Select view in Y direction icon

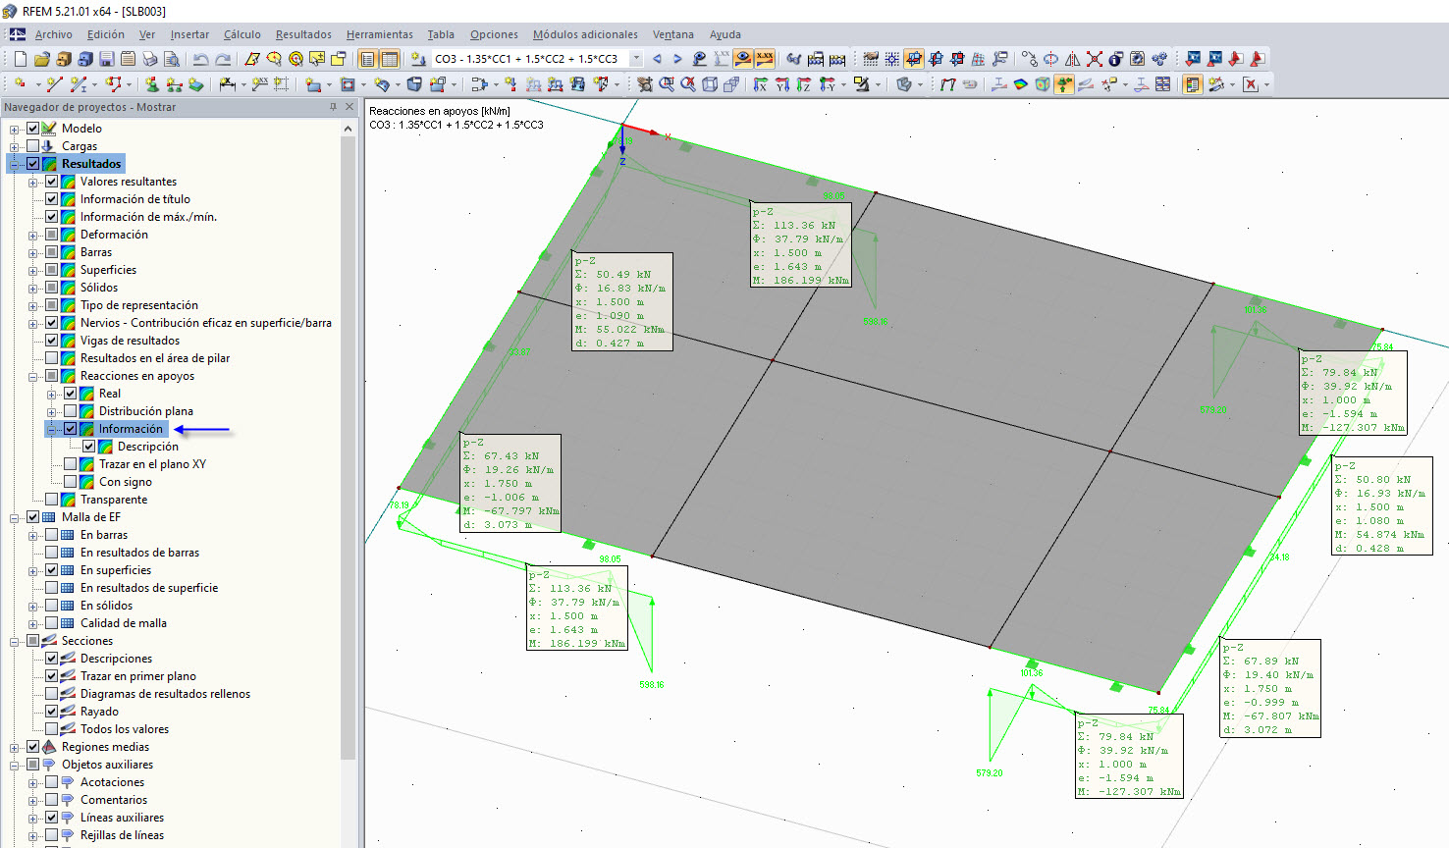click(782, 84)
